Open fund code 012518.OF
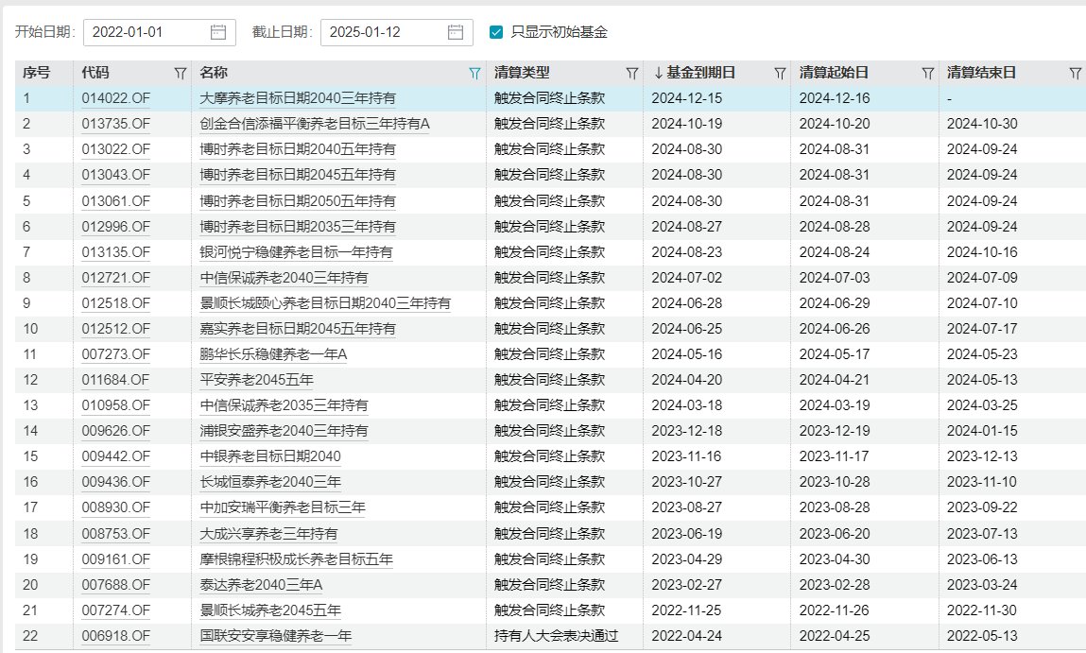Image resolution: width=1086 pixels, height=653 pixels. pos(115,304)
